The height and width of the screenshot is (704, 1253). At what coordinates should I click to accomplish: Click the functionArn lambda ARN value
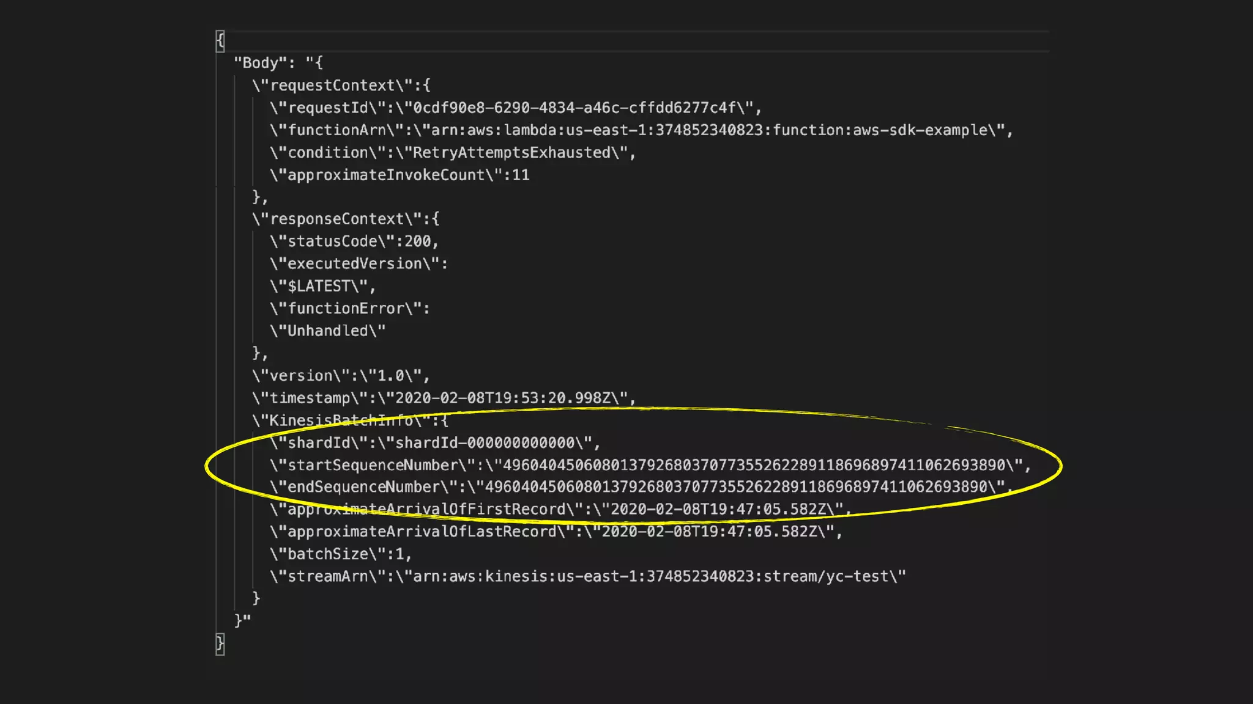(x=709, y=130)
